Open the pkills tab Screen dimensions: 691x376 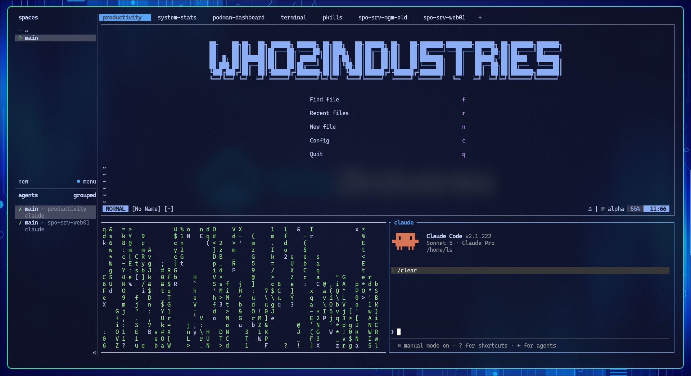(x=333, y=17)
